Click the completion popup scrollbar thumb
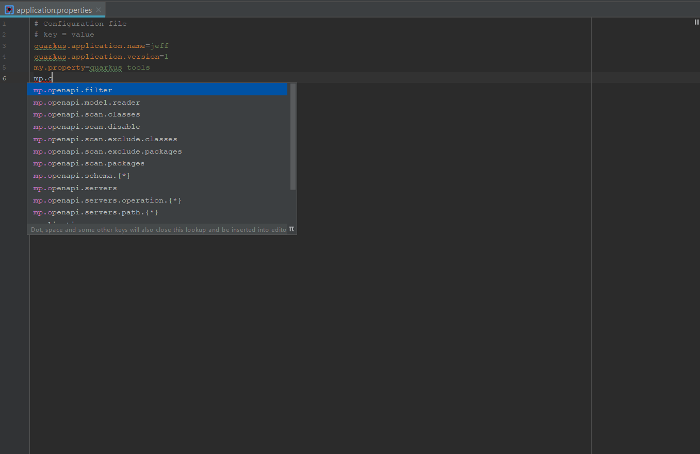Viewport: 700px width, 454px height. (x=293, y=137)
